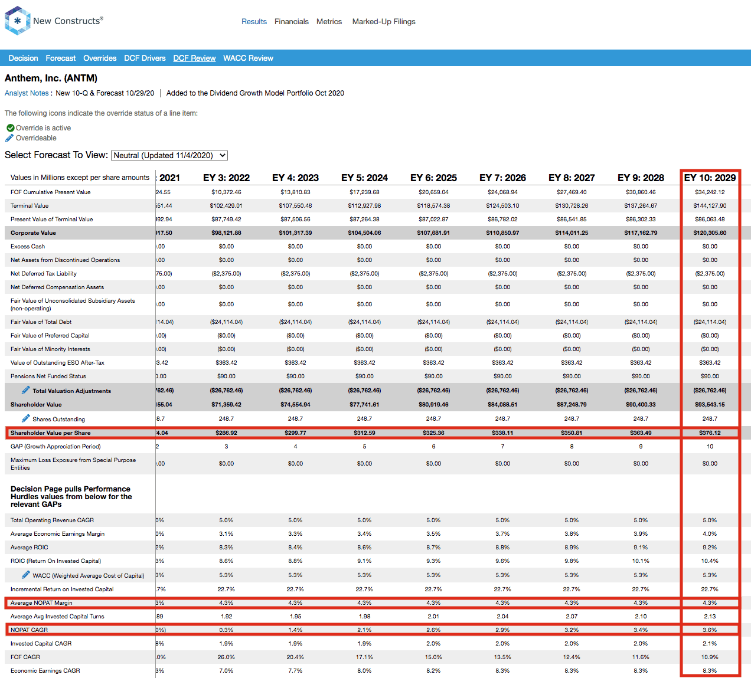
Task: Select the Marked-Up Filings menu
Action: tap(384, 22)
